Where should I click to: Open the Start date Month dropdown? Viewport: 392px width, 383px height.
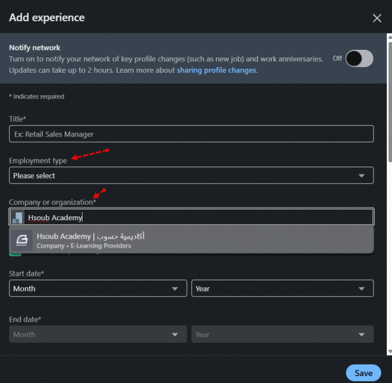click(x=98, y=289)
